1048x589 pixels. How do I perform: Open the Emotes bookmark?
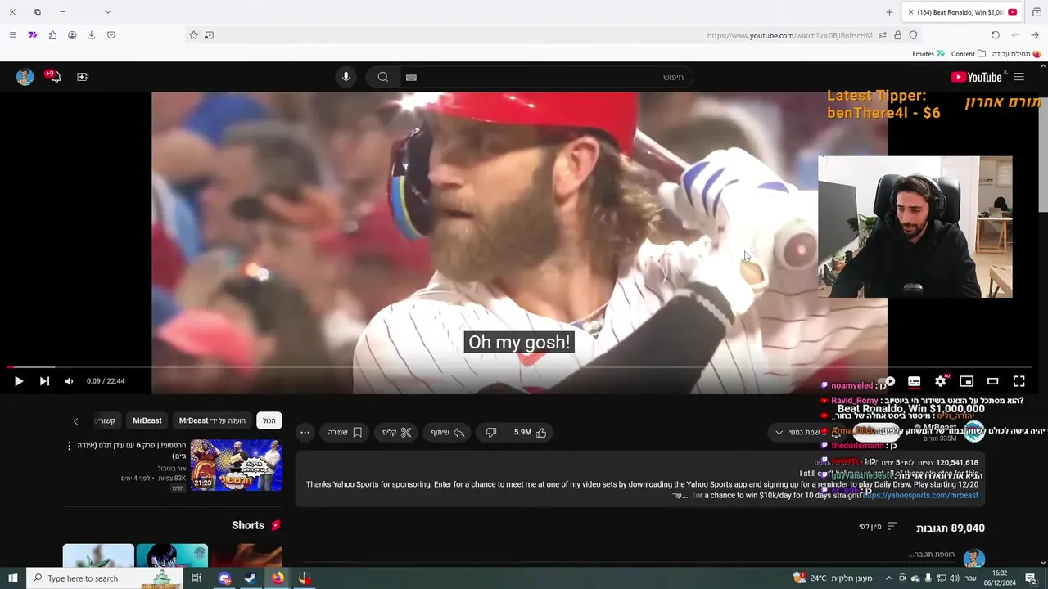click(x=928, y=54)
